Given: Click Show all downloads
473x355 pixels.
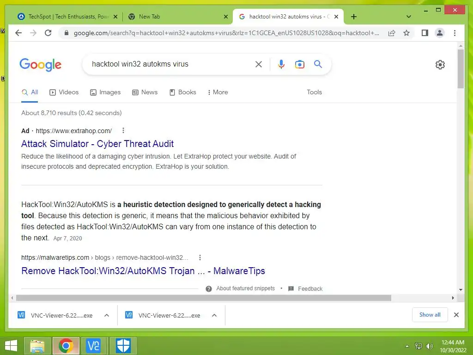Looking at the screenshot, I should point(430,315).
